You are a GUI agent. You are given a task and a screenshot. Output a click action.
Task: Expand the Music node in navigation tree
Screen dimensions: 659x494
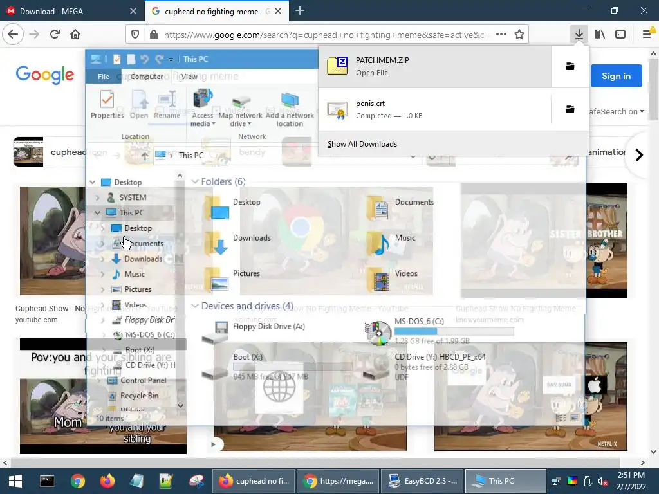point(102,274)
